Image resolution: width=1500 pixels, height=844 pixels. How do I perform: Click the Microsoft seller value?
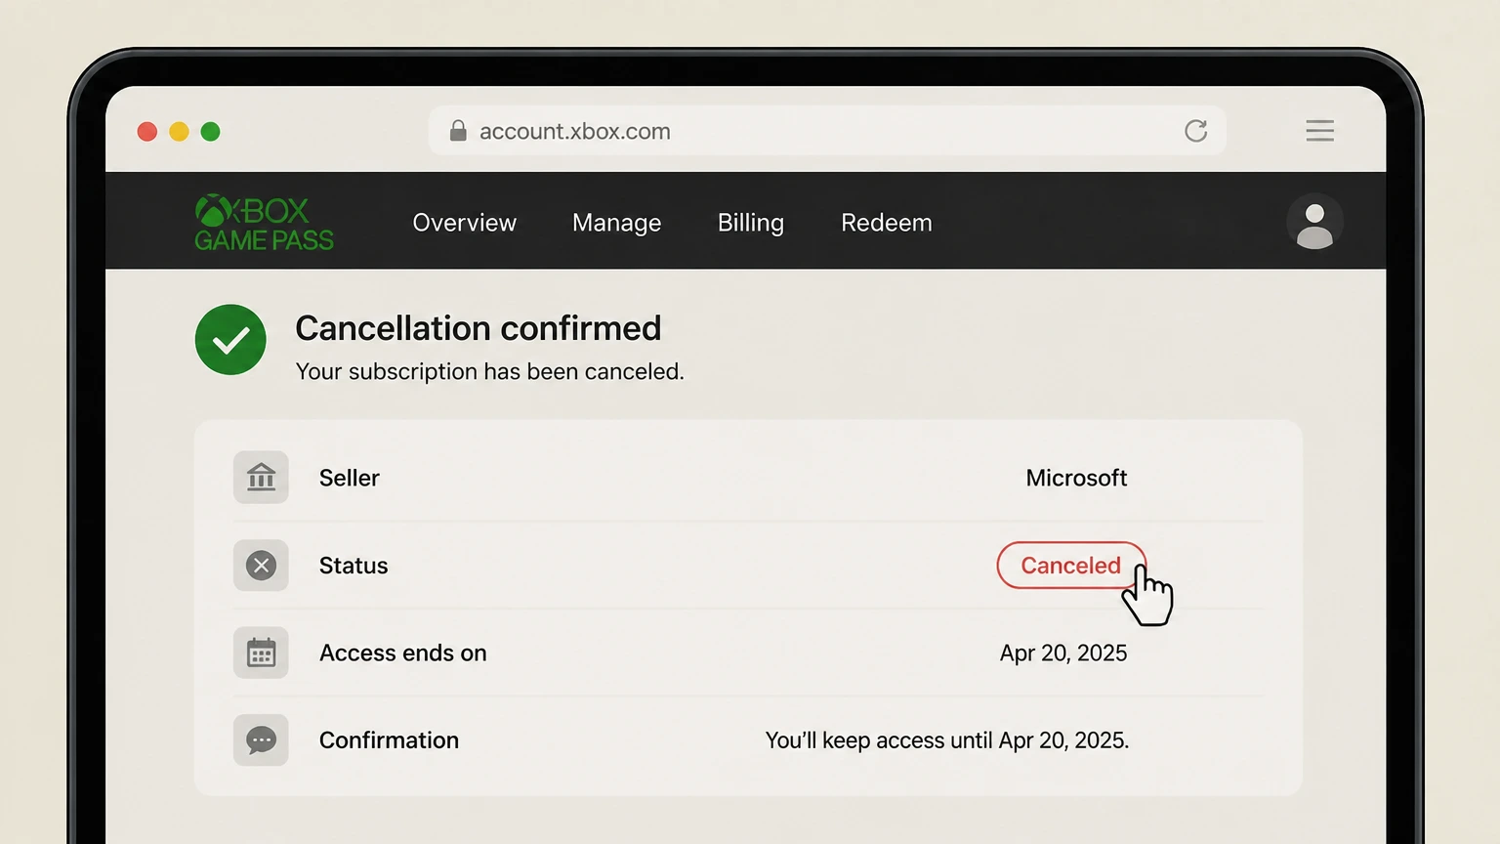[1076, 478]
